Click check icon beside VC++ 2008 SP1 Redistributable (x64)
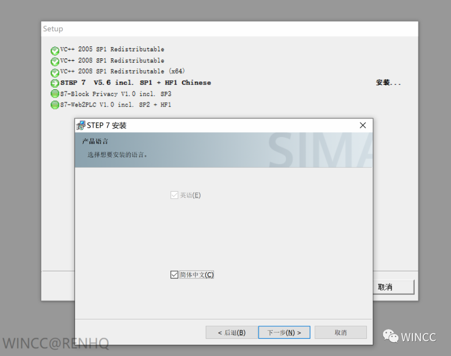Viewport: 451px width, 356px height. [x=55, y=73]
